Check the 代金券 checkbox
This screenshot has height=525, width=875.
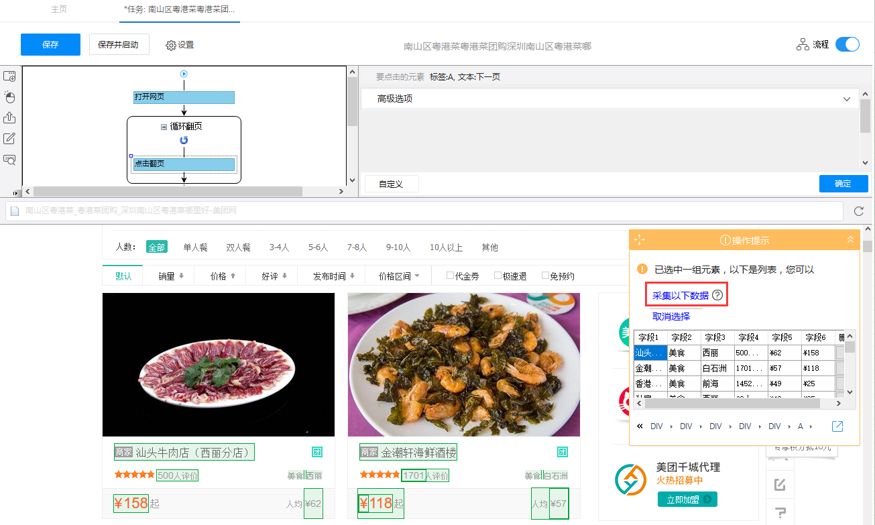point(451,275)
